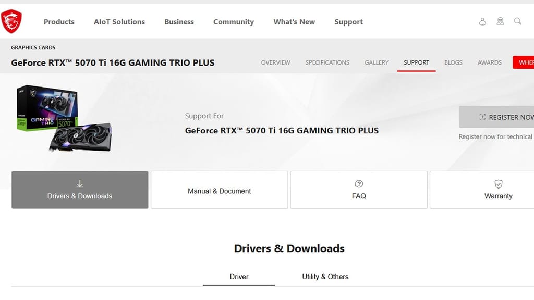Viewport: 534px width, 300px height.
Task: Switch to the SPECIFICATIONS tab
Action: click(327, 63)
